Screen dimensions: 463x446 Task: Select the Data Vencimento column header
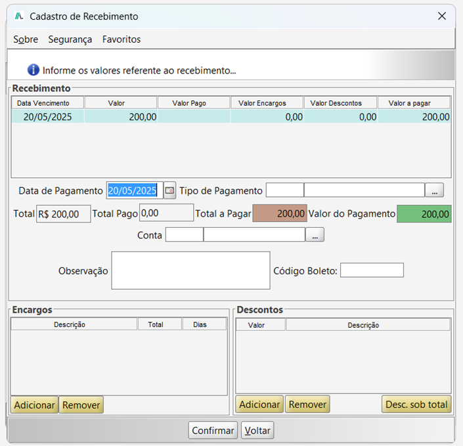pyautogui.click(x=48, y=102)
